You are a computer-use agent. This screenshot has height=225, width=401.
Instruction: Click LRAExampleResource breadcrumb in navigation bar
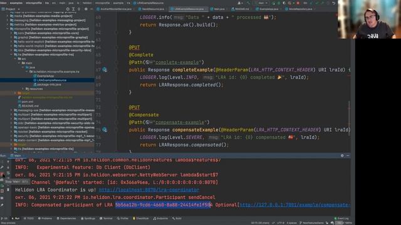point(148,3)
